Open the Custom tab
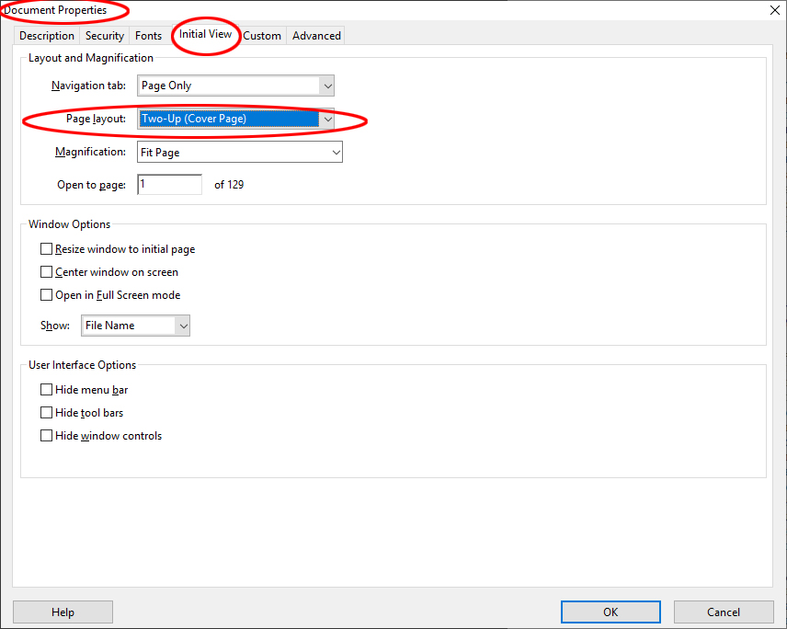This screenshot has width=787, height=629. click(x=262, y=36)
